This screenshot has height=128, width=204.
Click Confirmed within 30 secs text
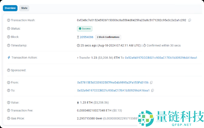click(x=163, y=45)
